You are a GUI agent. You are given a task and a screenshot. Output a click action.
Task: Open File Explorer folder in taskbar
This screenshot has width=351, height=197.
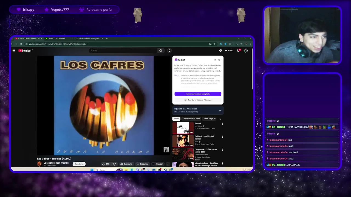point(126,170)
